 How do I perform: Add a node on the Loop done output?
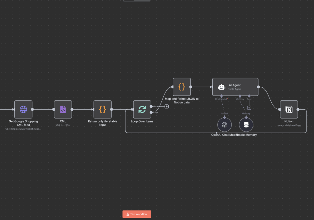tap(166, 107)
